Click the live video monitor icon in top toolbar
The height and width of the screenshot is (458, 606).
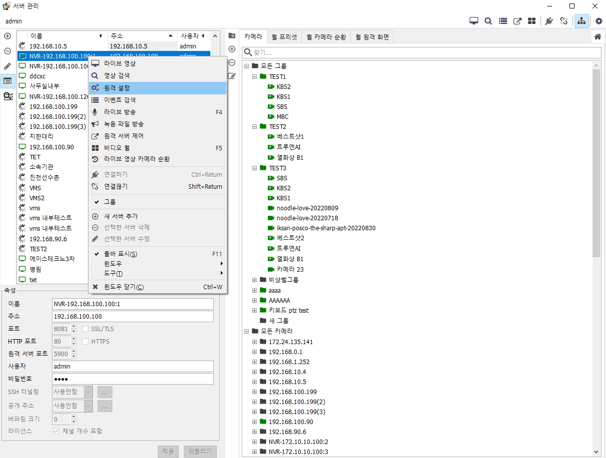pos(474,21)
